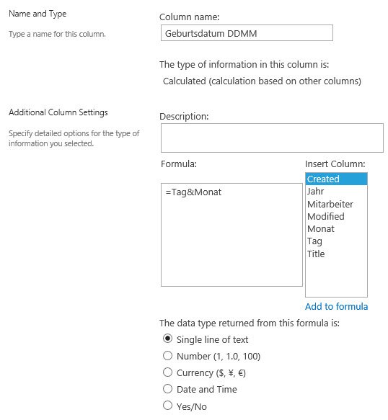This screenshot has height=420, width=388.
Task: Choose Single line of text radio button
Action: pos(167,339)
